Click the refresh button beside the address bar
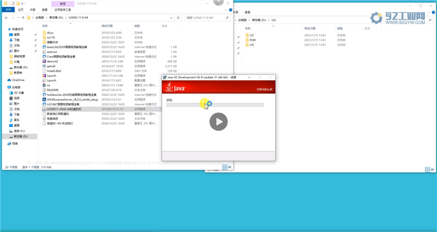Viewport: 437px width, 232px height. [178, 17]
